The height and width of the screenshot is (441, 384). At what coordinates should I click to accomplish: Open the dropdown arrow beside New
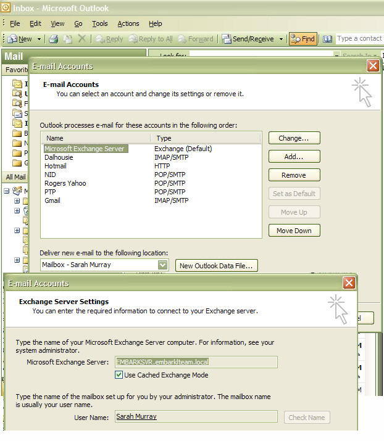coord(39,39)
